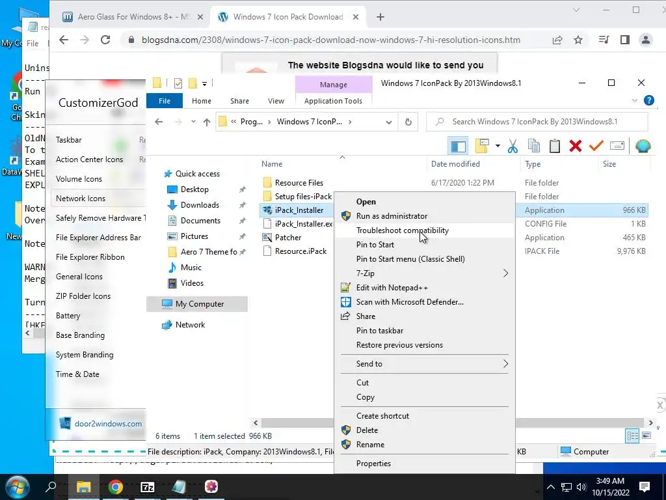Click the card-shaped icon beside the orange checkmark
The height and width of the screenshot is (500, 666).
pyautogui.click(x=617, y=146)
